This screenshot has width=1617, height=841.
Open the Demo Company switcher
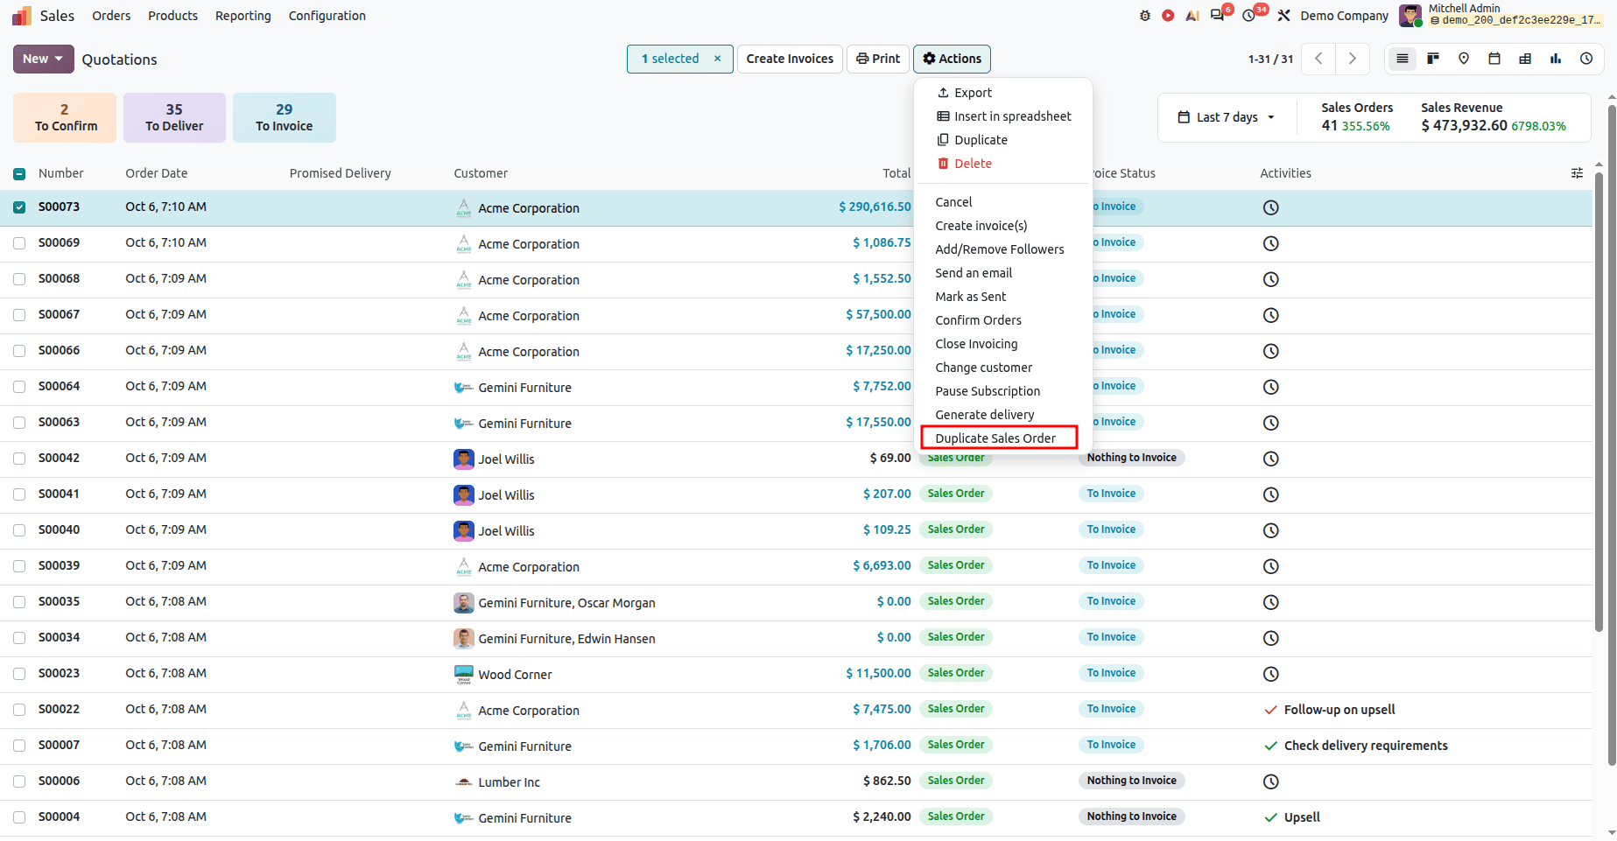click(x=1344, y=16)
